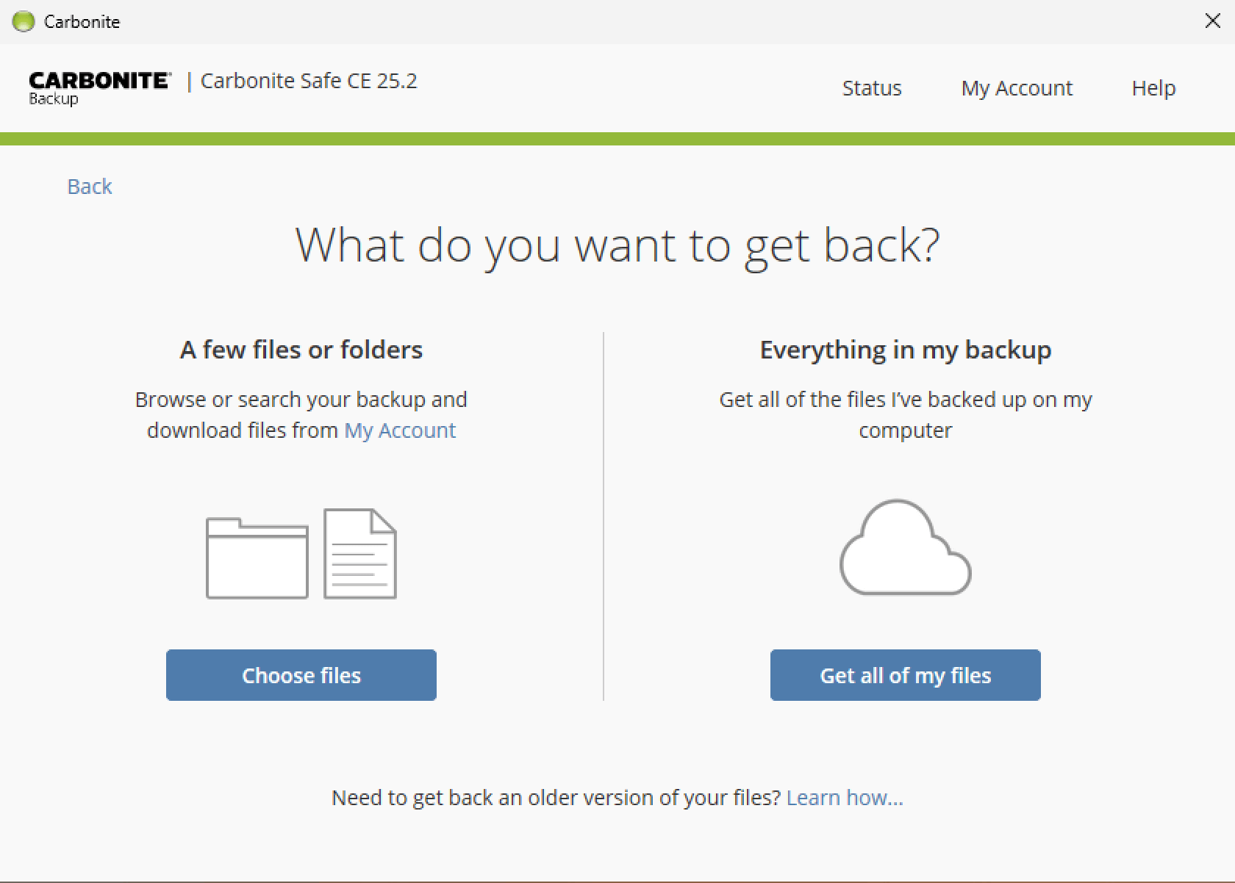Screen dimensions: 1235x883
Task: Follow the My Account link in description
Action: pyautogui.click(x=400, y=430)
